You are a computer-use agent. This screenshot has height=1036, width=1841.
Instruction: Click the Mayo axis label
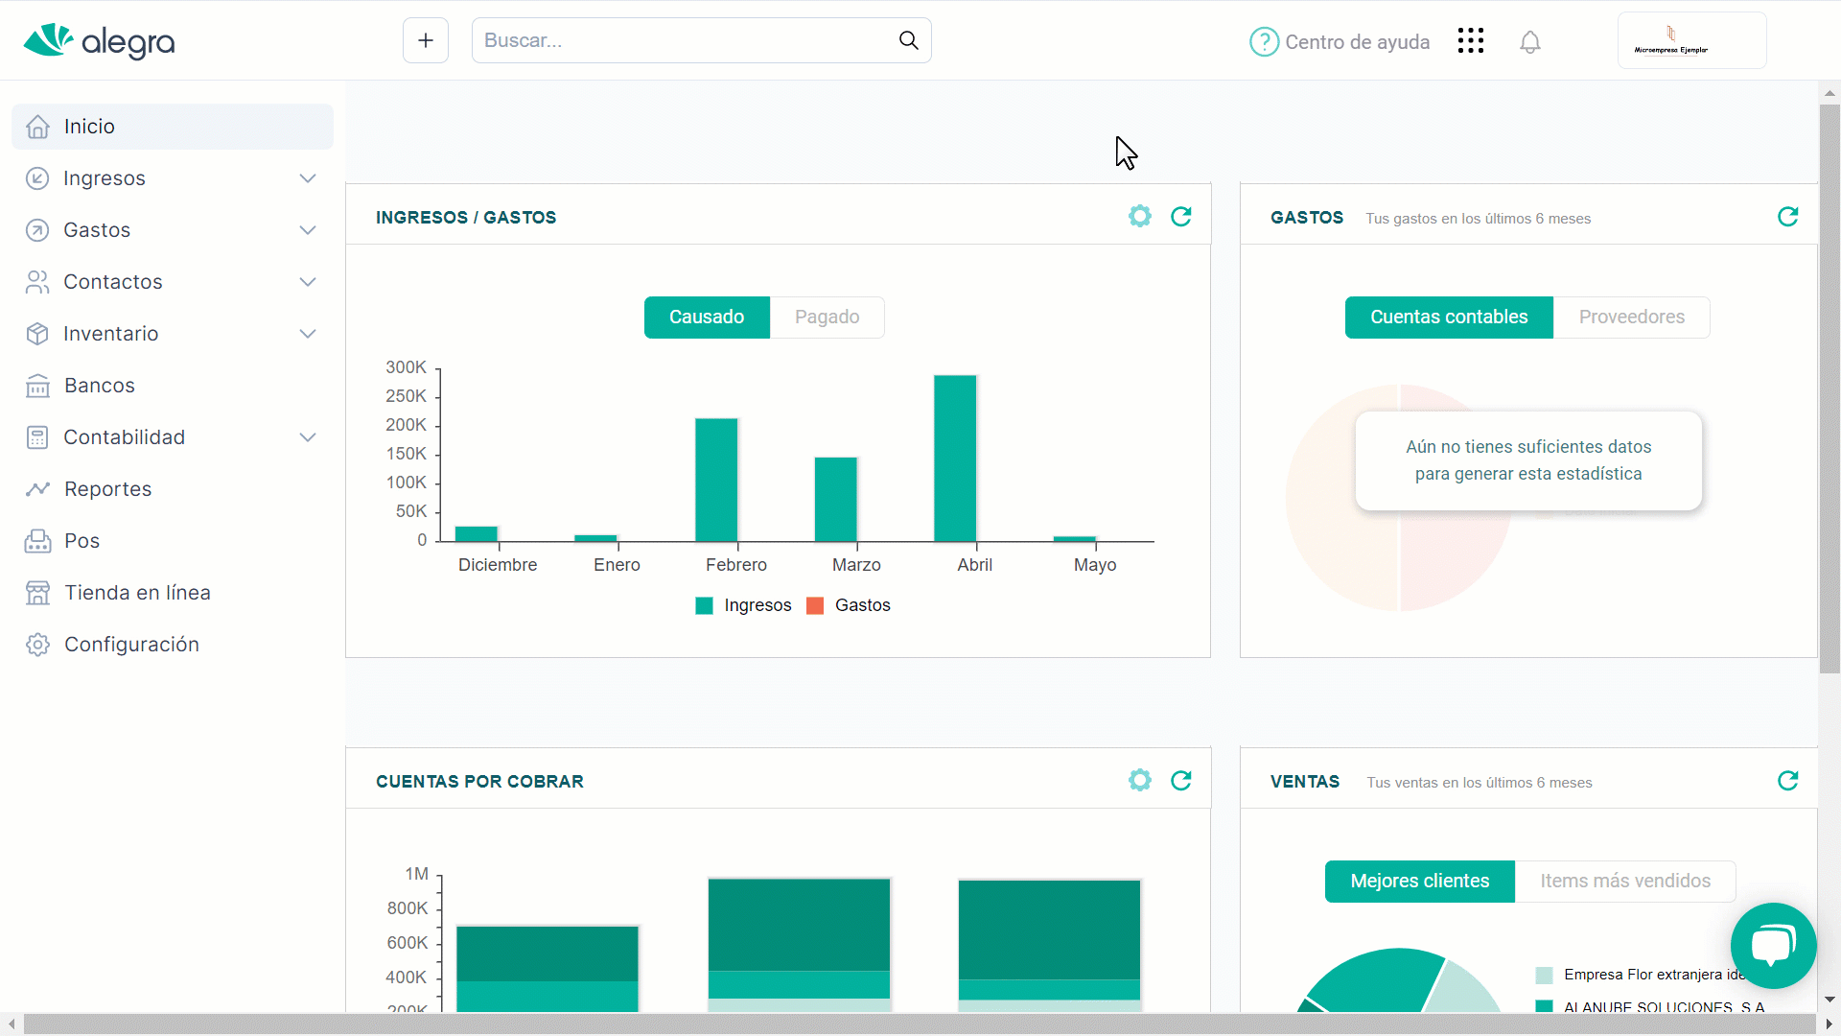[1095, 565]
